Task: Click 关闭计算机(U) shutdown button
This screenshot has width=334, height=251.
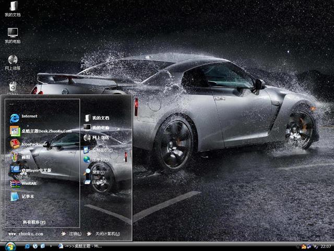Action: click(103, 234)
